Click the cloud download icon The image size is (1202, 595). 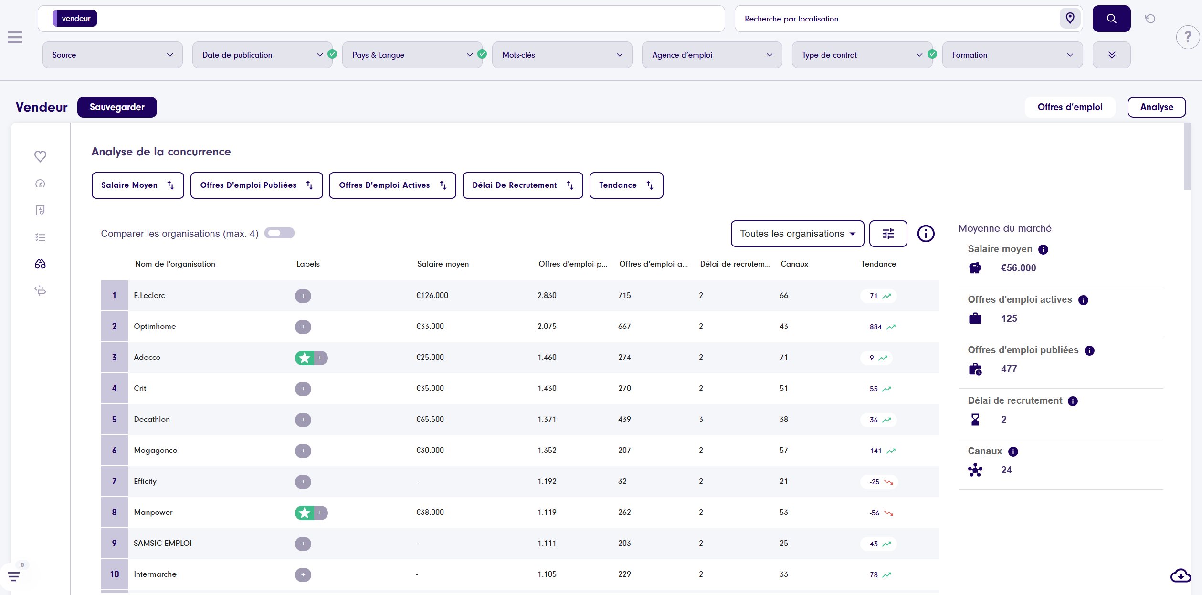tap(1180, 576)
